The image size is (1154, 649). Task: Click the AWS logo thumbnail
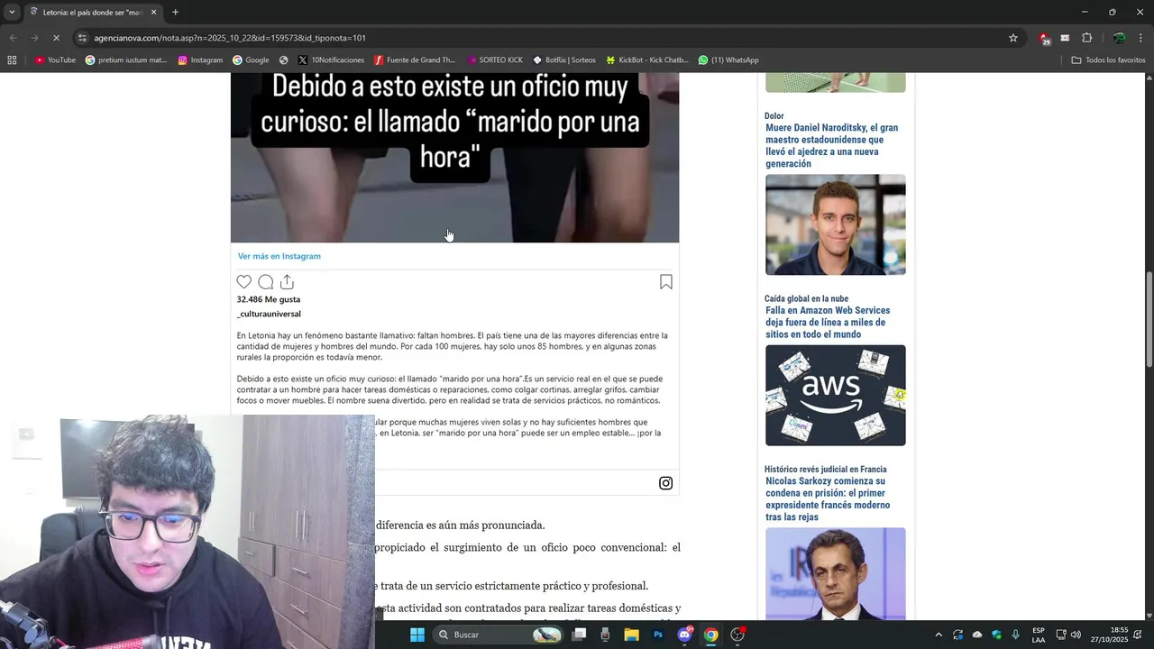click(836, 395)
